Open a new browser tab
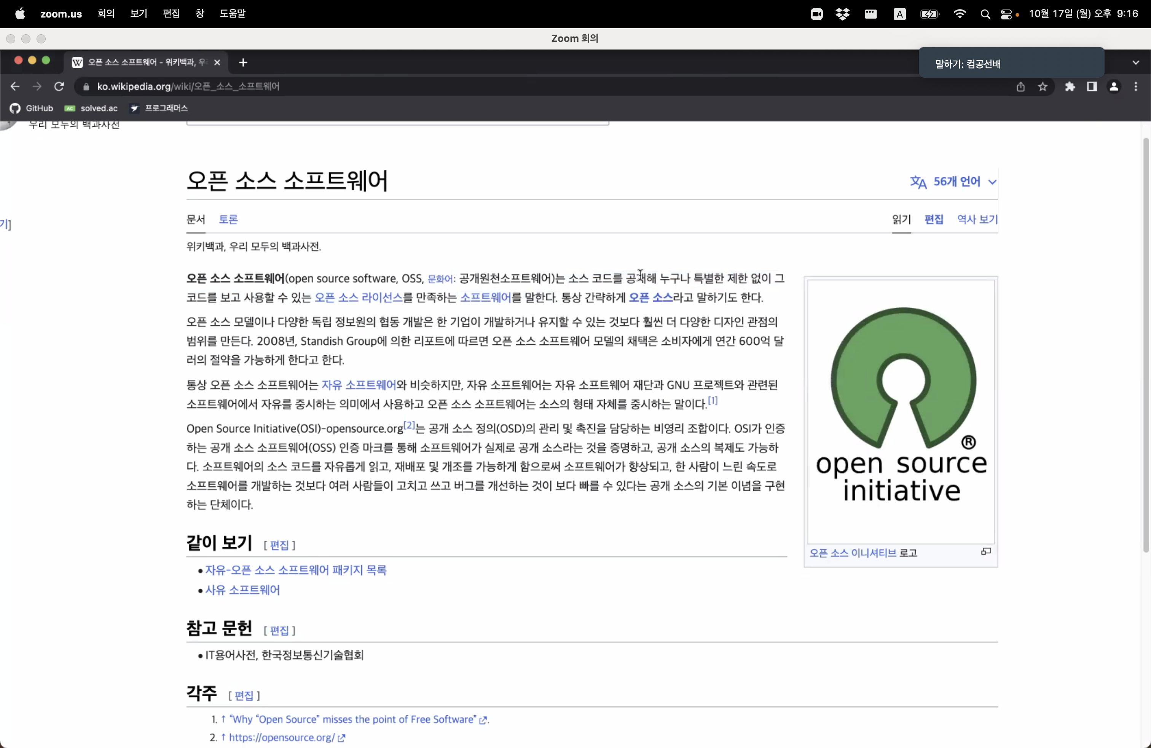This screenshot has height=748, width=1151. pos(243,62)
